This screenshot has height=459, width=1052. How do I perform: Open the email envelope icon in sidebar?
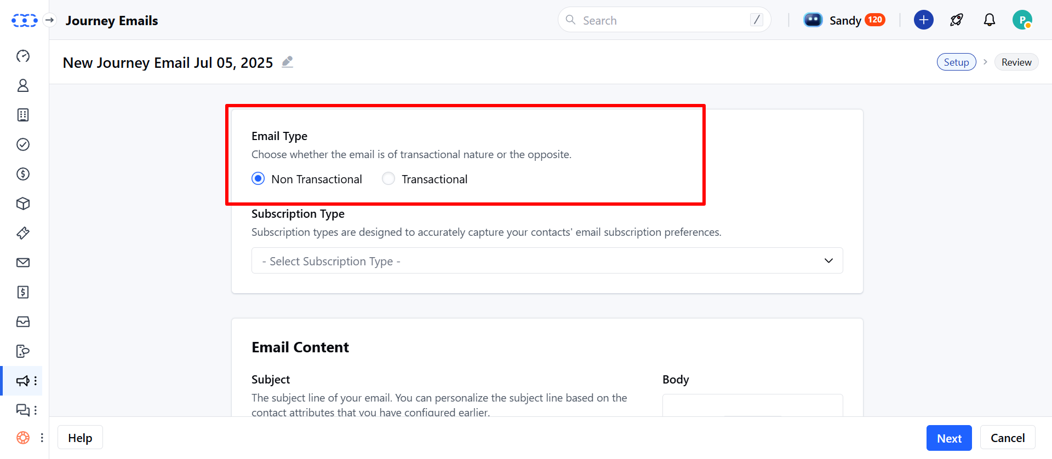pyautogui.click(x=23, y=263)
